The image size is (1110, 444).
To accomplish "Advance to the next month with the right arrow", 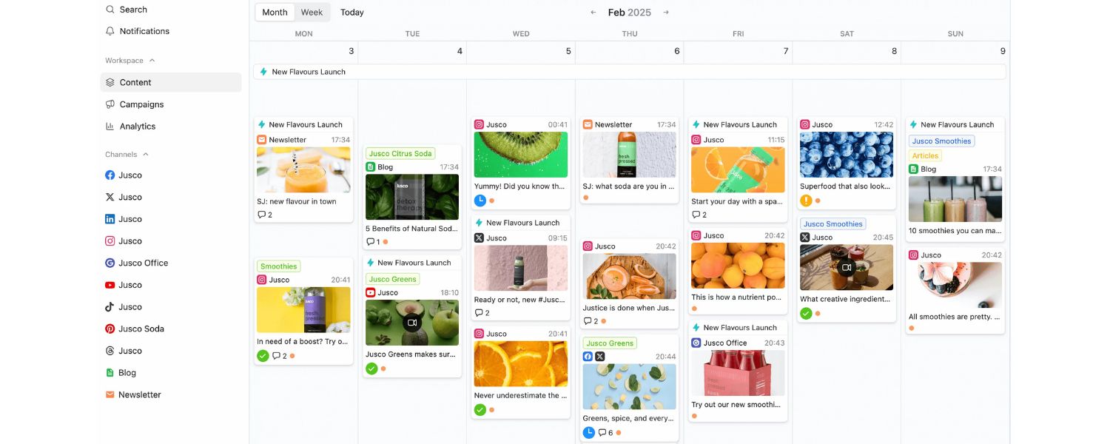I will click(665, 12).
